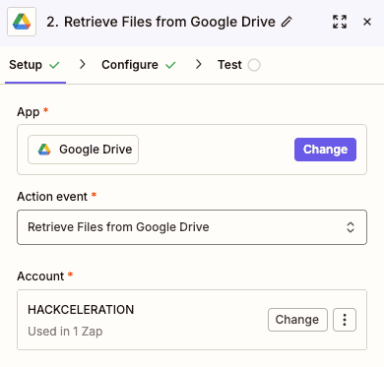The height and width of the screenshot is (367, 384).
Task: Select the Google Drive app chip
Action: click(83, 150)
